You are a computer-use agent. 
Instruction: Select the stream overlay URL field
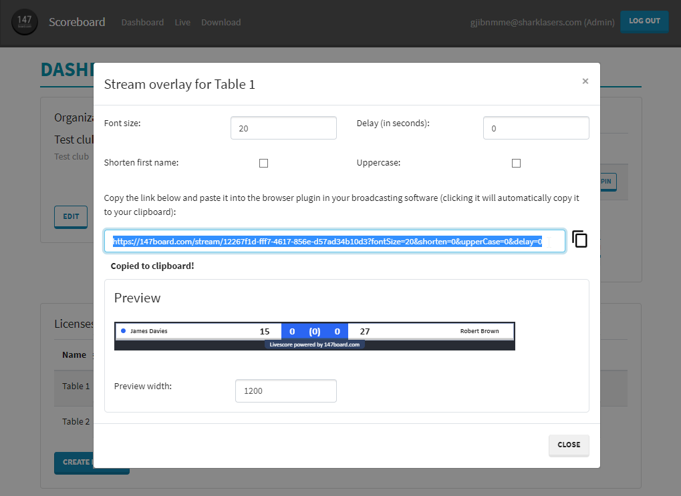334,241
